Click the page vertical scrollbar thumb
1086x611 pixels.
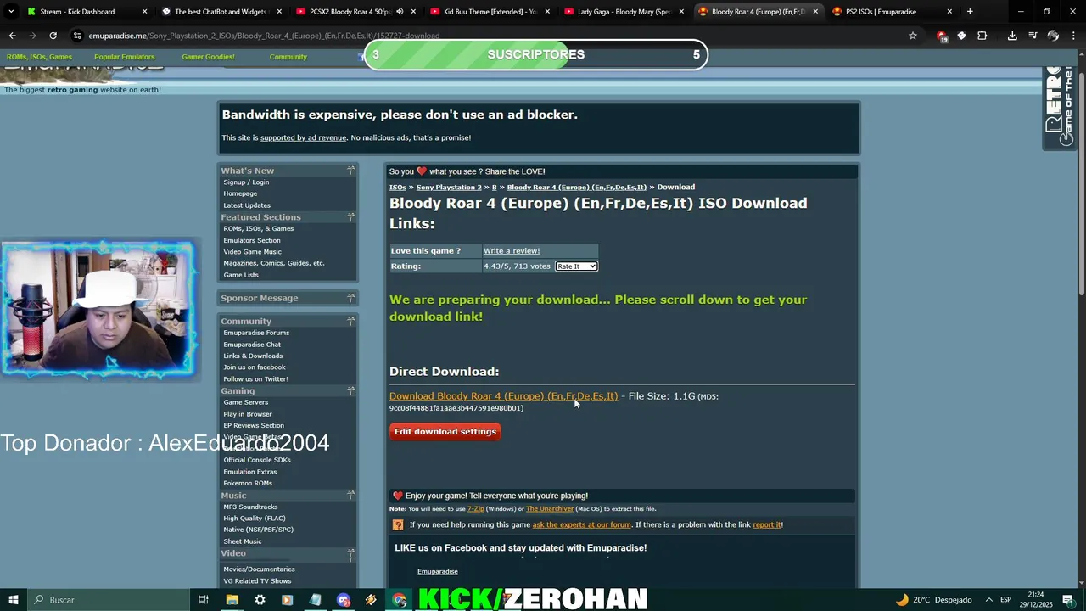tap(1081, 182)
